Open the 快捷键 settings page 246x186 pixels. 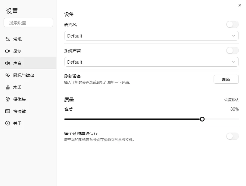tap(28, 111)
